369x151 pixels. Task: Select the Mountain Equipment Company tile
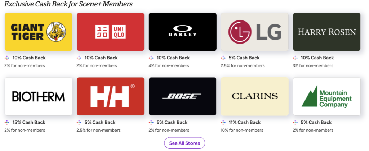click(326, 96)
